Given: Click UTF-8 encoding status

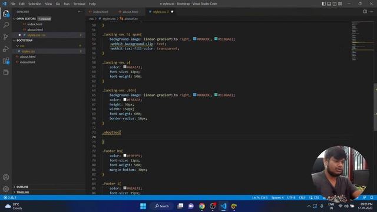Looking at the screenshot, I should click(x=291, y=198).
